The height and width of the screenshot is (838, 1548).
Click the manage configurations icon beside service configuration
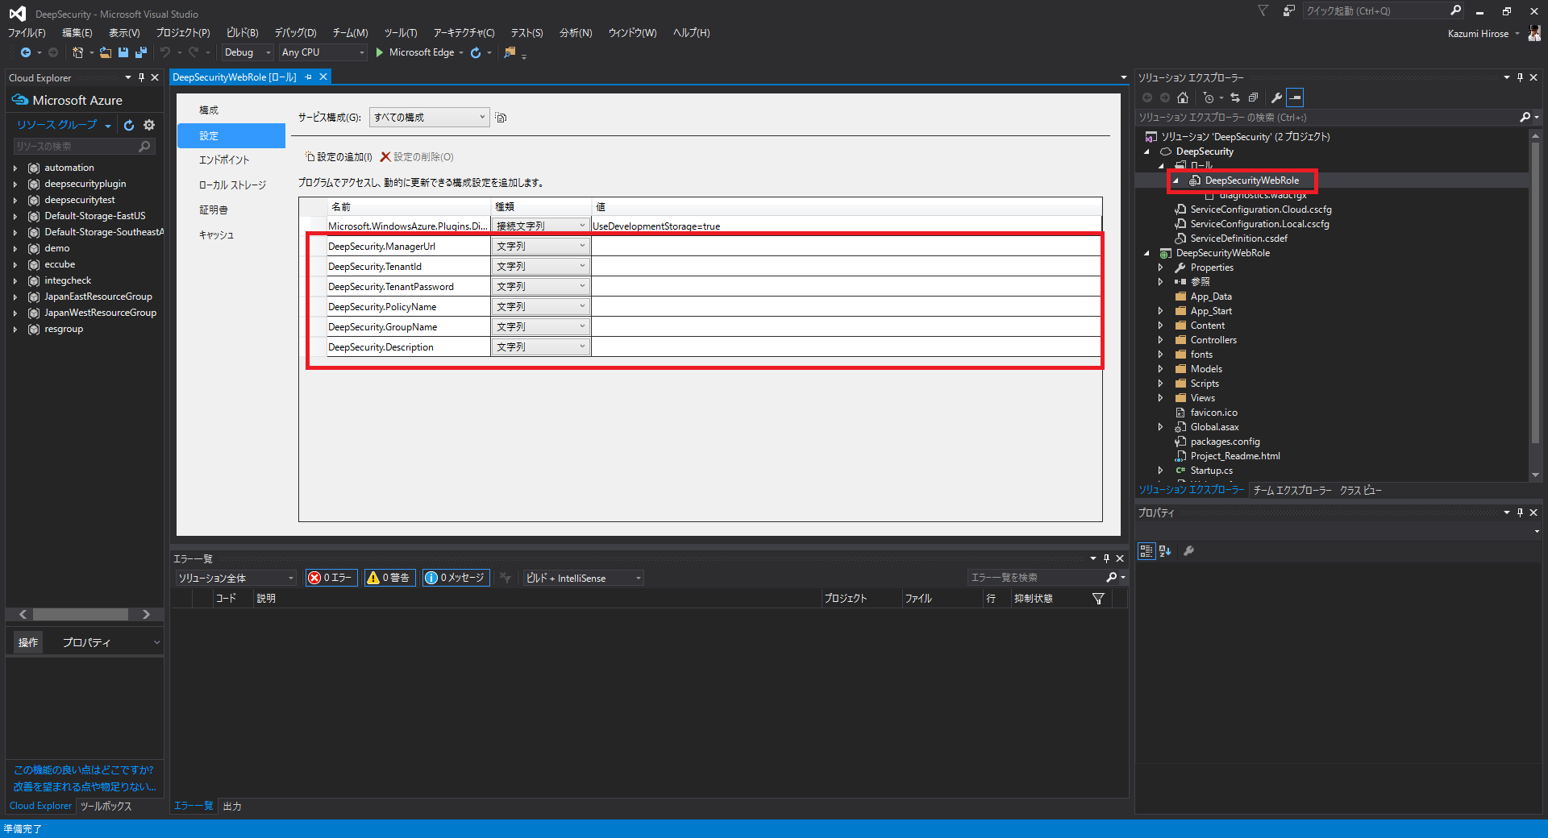tap(501, 118)
